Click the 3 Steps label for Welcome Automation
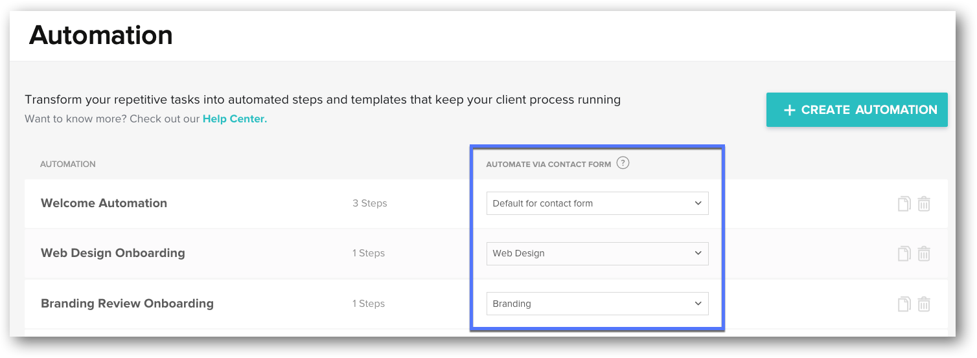Image resolution: width=977 pixels, height=358 pixels. tap(369, 203)
